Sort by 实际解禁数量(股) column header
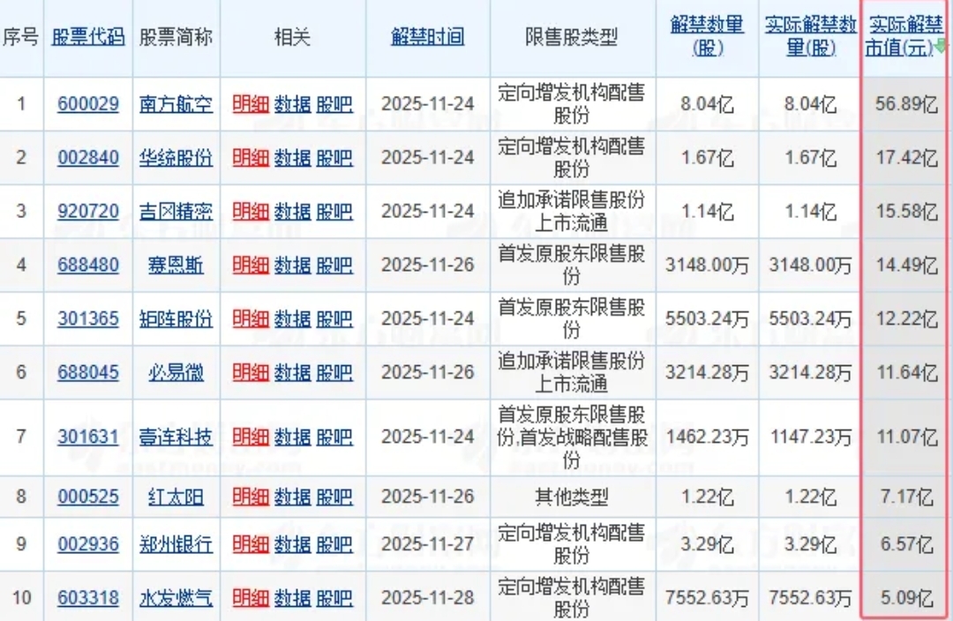This screenshot has width=953, height=621. pyautogui.click(x=810, y=37)
